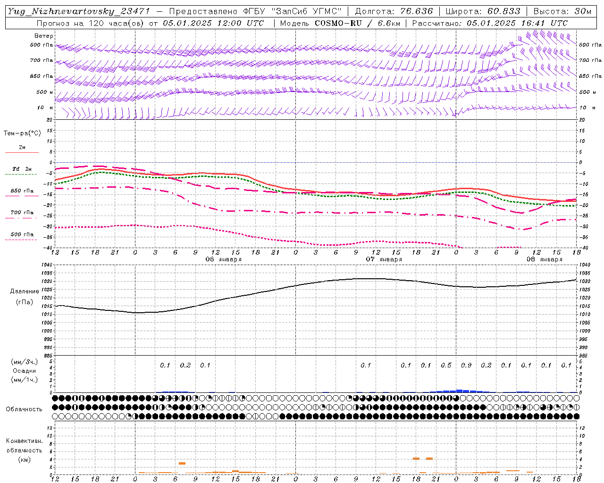
Task: Click the 08 января date label
Action: [544, 259]
